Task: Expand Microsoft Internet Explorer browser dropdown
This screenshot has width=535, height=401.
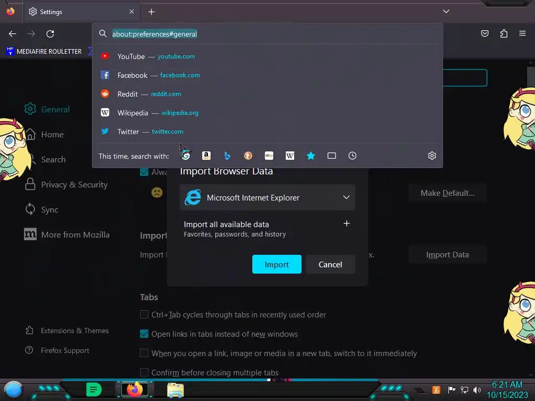Action: point(267,197)
